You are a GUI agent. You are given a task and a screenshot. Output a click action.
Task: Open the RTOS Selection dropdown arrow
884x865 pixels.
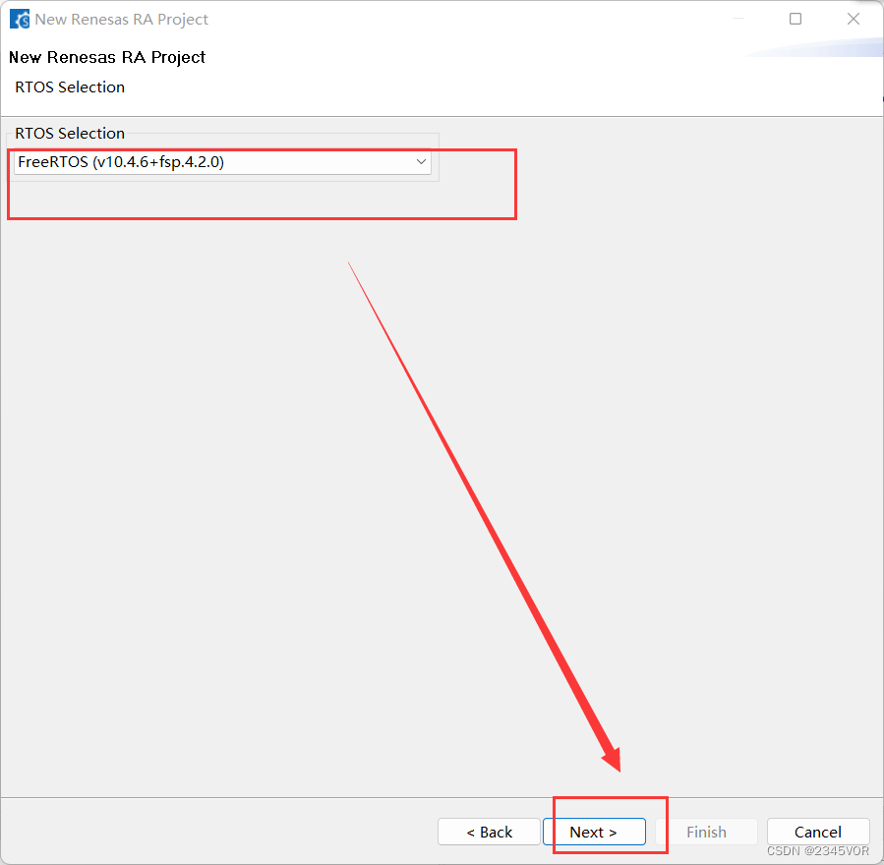[421, 162]
